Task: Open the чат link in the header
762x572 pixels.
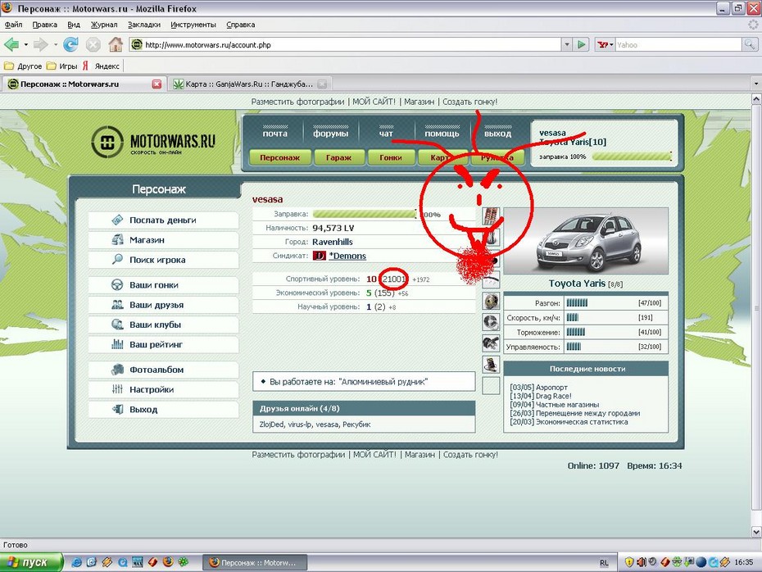Action: coord(386,133)
